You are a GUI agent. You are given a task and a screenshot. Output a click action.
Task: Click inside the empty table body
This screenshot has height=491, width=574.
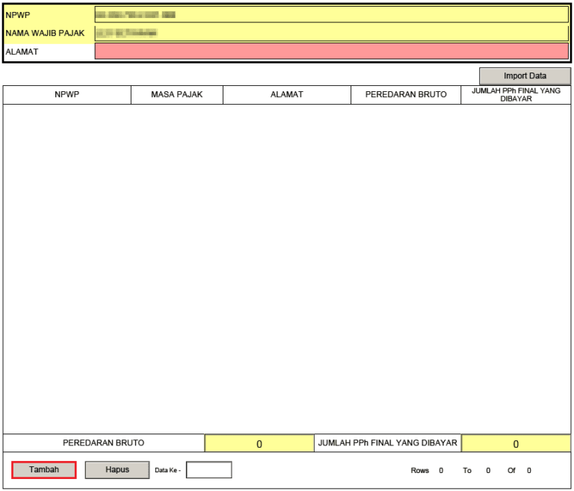click(286, 269)
